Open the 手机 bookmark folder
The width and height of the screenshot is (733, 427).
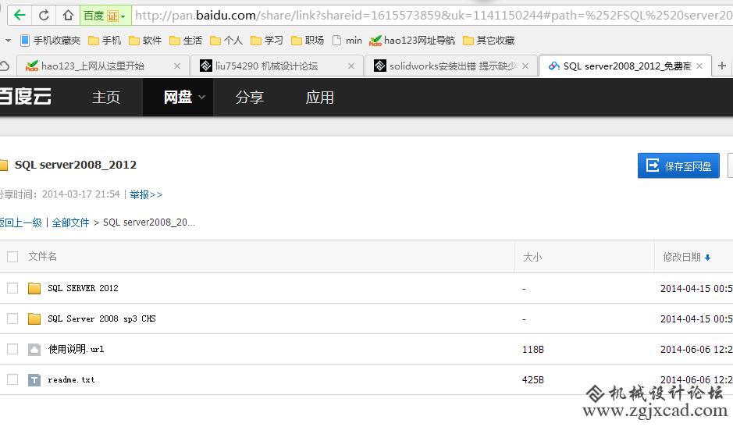tap(105, 41)
